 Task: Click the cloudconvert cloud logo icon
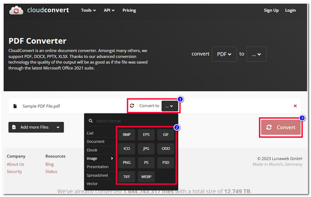tap(16, 10)
